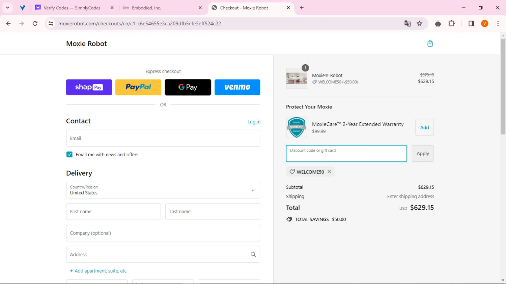The image size is (506, 284).
Task: Click the page scrollbar up arrow
Action: (x=503, y=36)
